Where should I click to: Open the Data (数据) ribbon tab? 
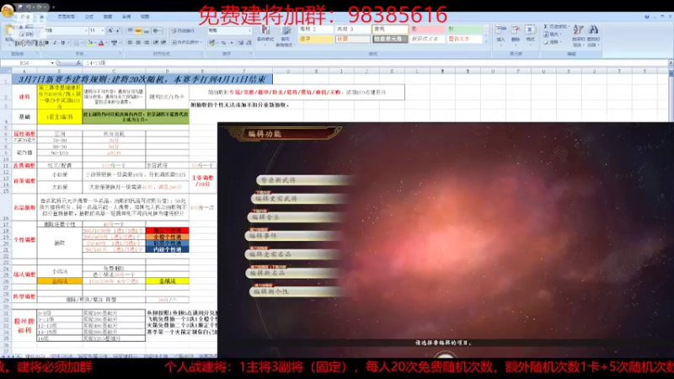pyautogui.click(x=108, y=17)
